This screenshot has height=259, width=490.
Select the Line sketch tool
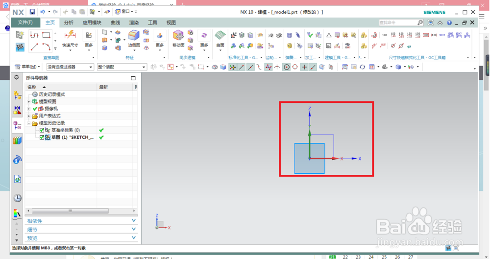pyautogui.click(x=34, y=47)
